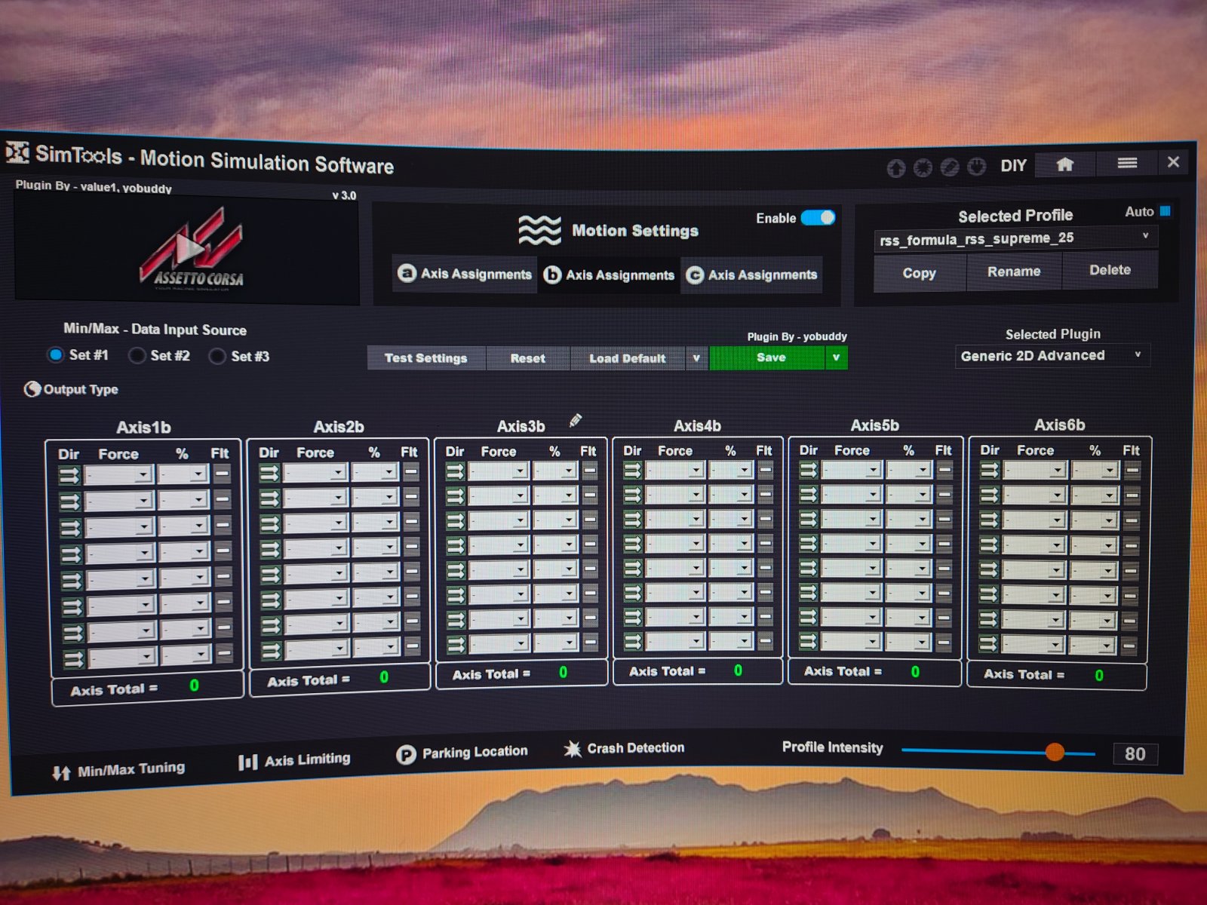The image size is (1207, 905).
Task: Switch to the 'c' Axis Assignments tab
Action: 751,275
